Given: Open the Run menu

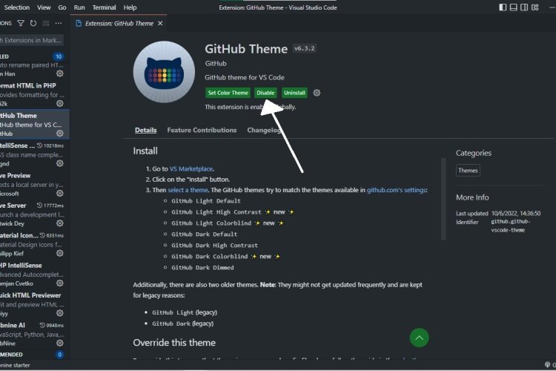Looking at the screenshot, I should [79, 7].
